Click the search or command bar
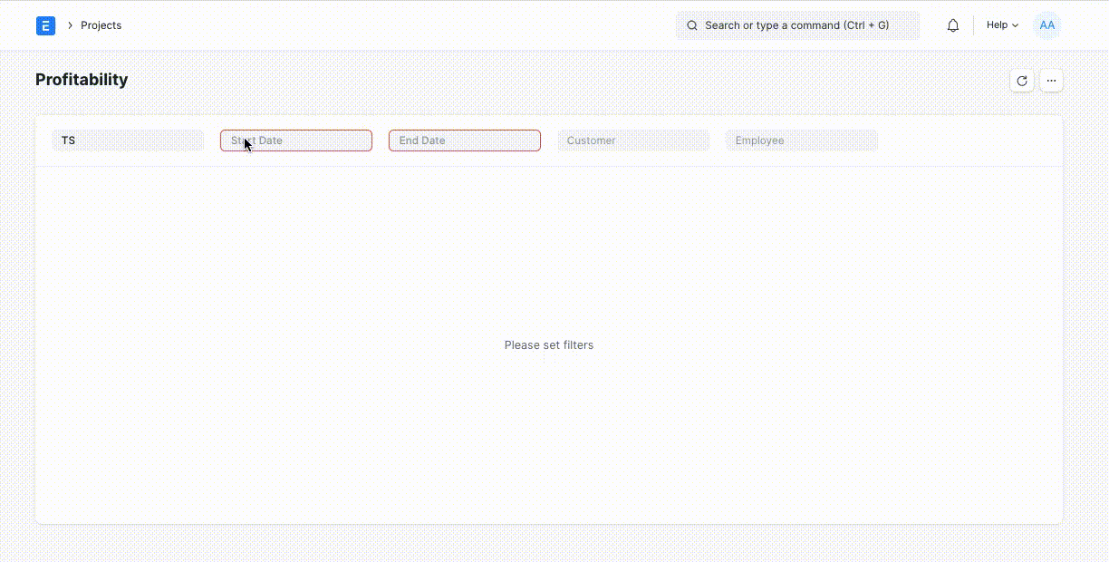The width and height of the screenshot is (1109, 562). click(797, 25)
